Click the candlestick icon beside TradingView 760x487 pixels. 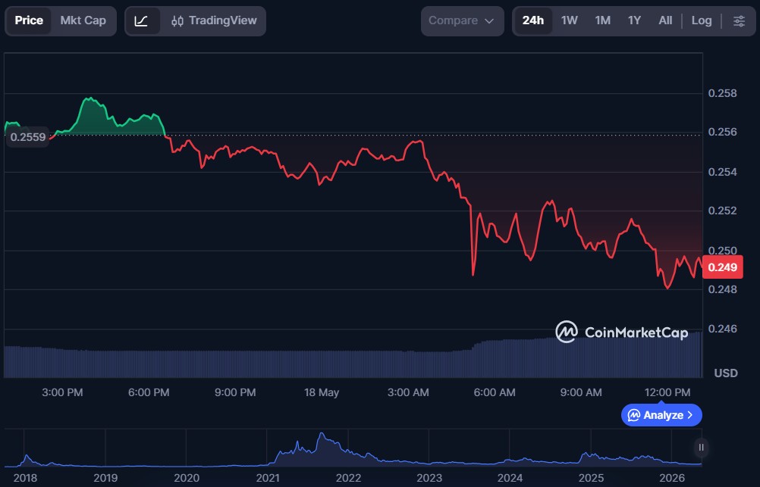177,20
